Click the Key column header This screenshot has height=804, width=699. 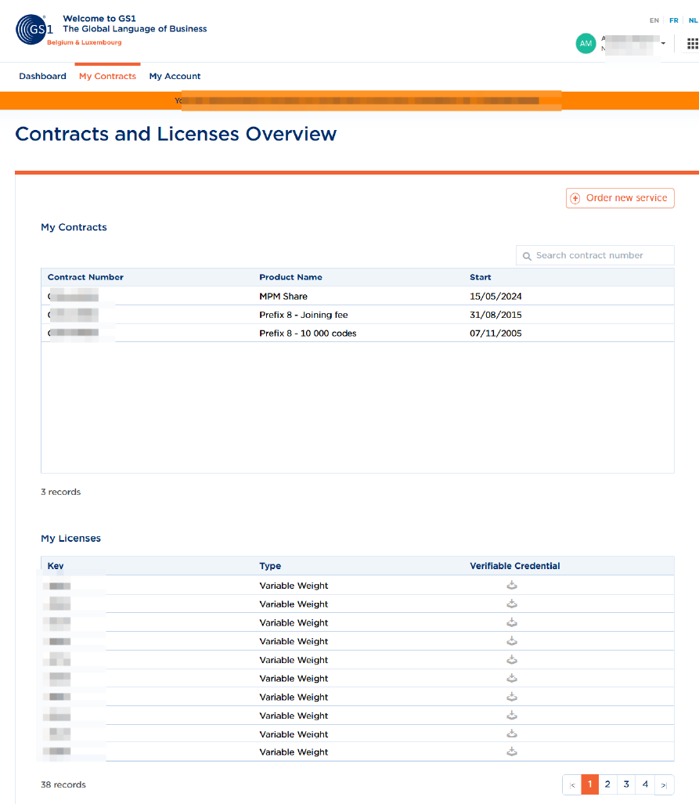[56, 566]
